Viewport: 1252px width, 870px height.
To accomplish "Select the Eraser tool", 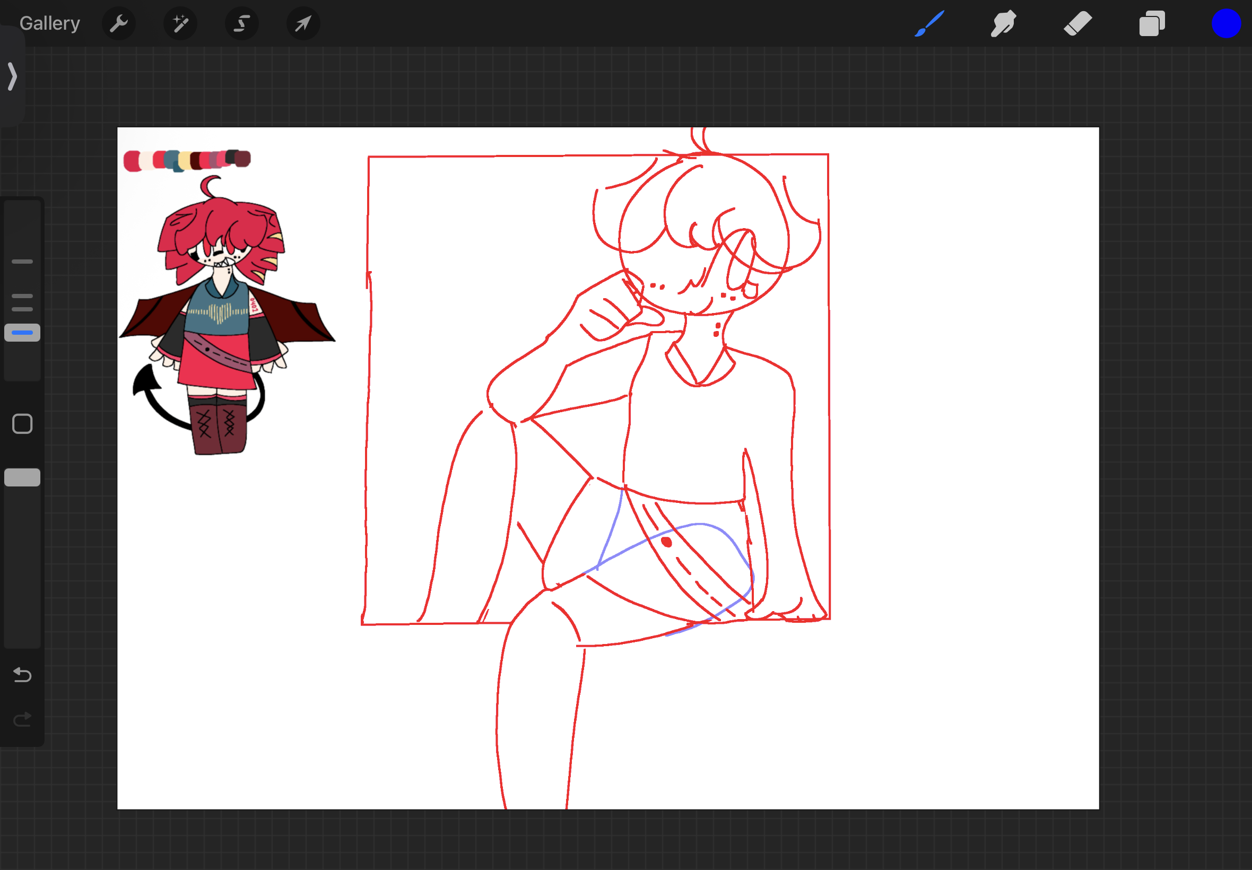I will pos(1077,23).
